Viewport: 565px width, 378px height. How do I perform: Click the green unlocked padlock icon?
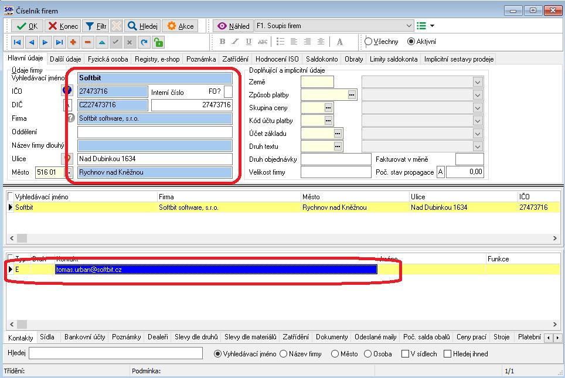tap(158, 43)
